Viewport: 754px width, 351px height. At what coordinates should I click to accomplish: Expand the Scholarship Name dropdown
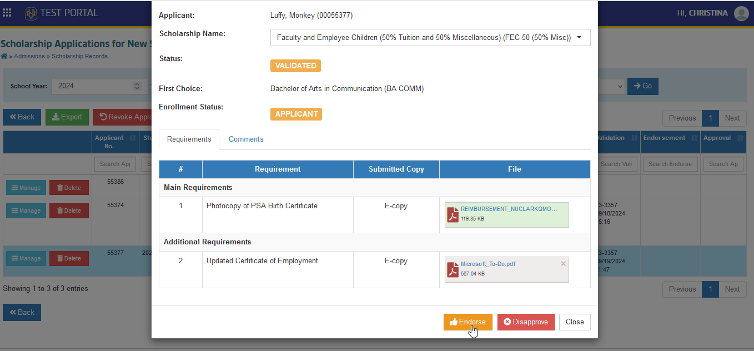430,38
